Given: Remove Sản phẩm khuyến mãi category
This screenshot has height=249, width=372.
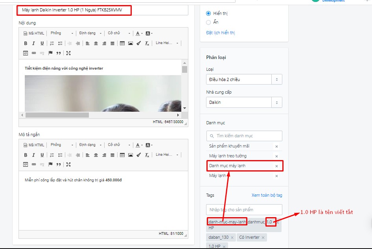Looking at the screenshot, I should click(276, 146).
